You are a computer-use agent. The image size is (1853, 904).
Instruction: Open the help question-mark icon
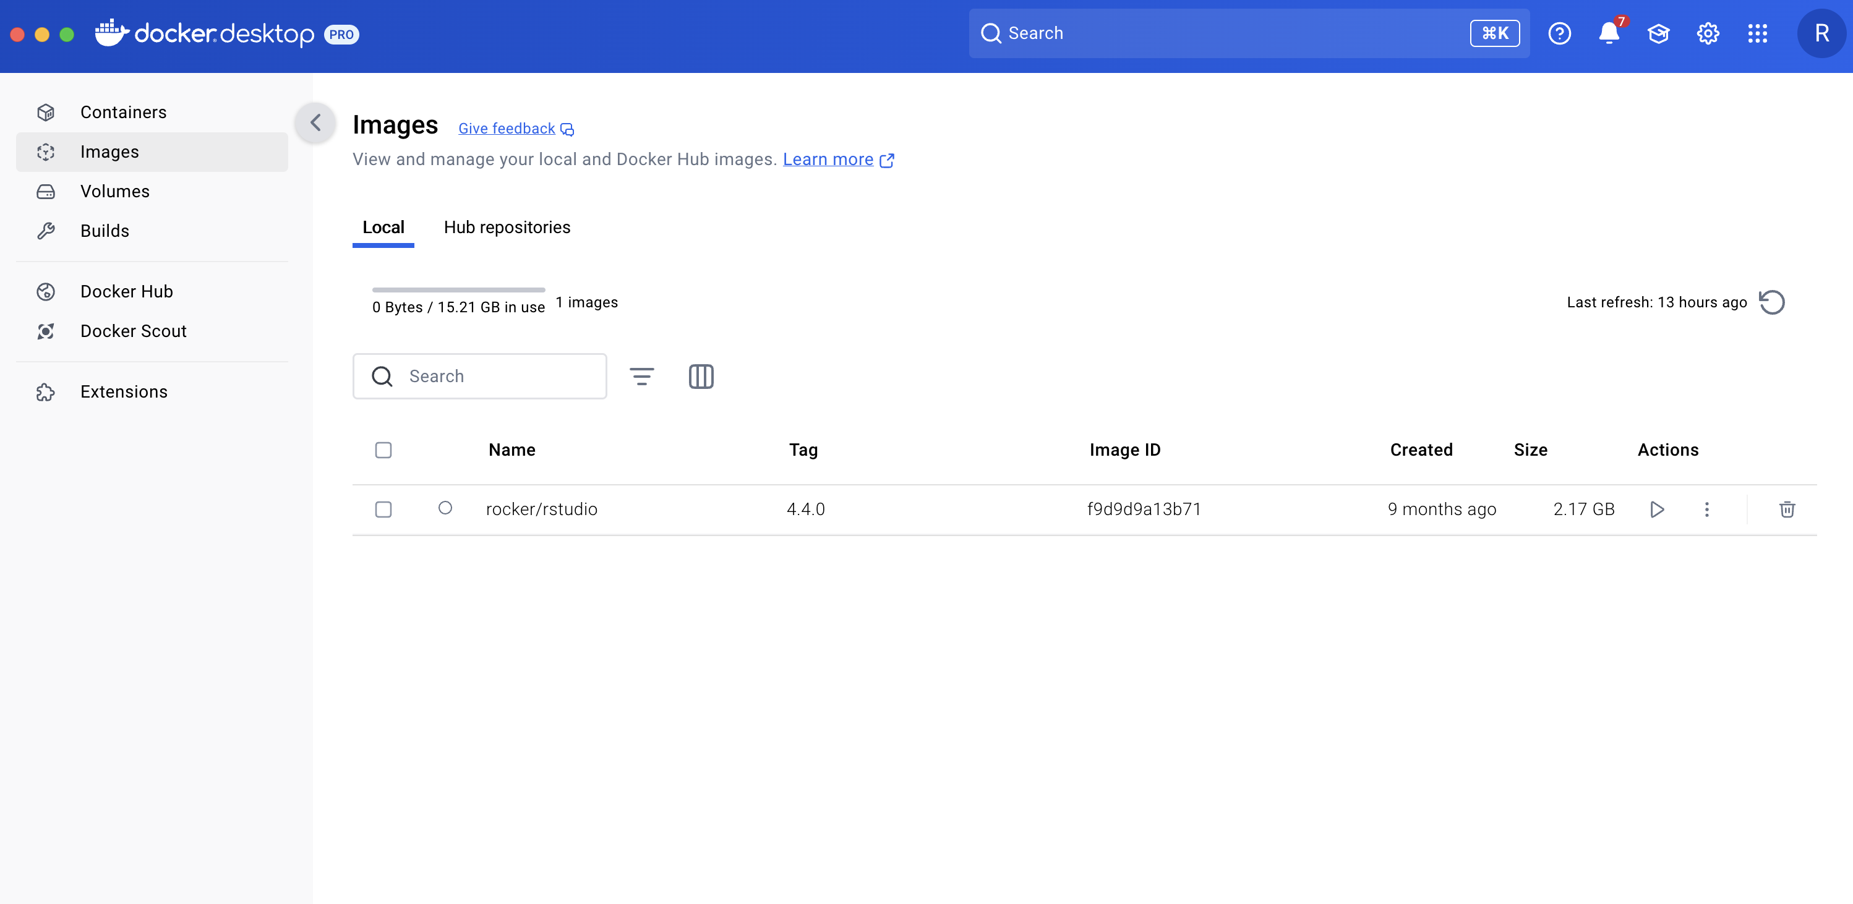1559,33
